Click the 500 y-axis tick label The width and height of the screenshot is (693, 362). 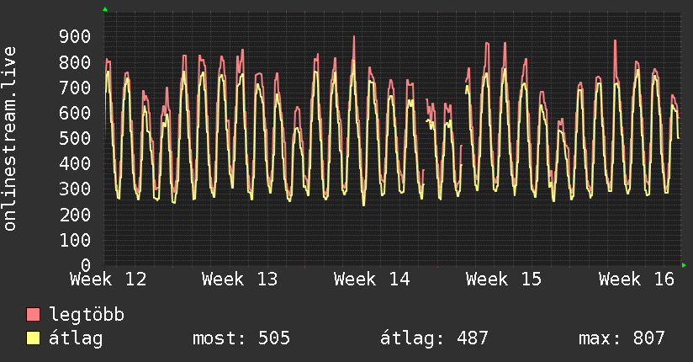(x=75, y=139)
